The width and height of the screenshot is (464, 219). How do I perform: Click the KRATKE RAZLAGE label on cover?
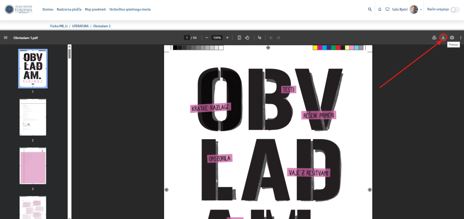tap(210, 108)
